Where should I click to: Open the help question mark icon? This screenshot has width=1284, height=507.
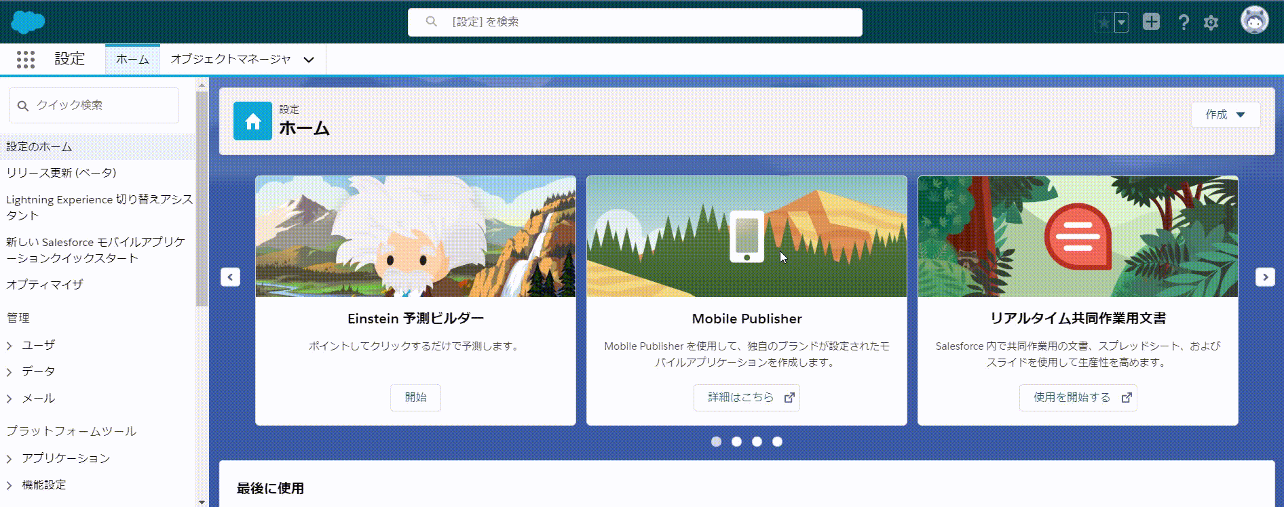(x=1184, y=22)
